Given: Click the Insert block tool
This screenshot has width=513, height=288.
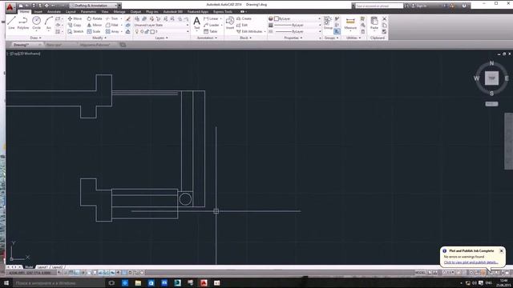Looking at the screenshot, I should 230,23.
